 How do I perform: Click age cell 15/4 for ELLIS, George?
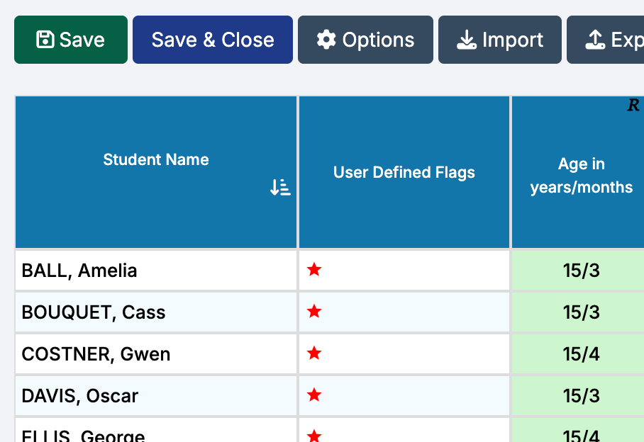click(x=578, y=430)
